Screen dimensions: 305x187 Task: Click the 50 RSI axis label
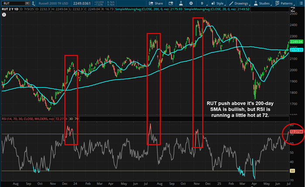click(x=292, y=153)
